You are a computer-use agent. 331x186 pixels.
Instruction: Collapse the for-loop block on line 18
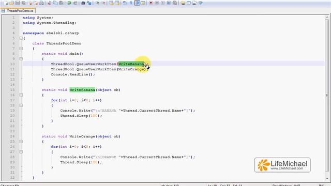tap(21, 105)
